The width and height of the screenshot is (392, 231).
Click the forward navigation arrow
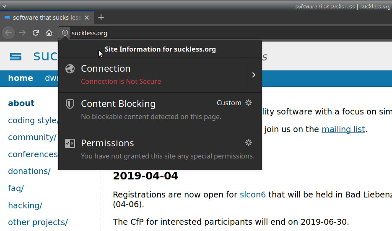[22, 33]
